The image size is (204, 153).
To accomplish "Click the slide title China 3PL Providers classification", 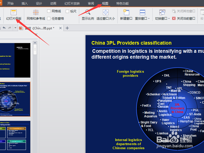I will [x=131, y=43].
